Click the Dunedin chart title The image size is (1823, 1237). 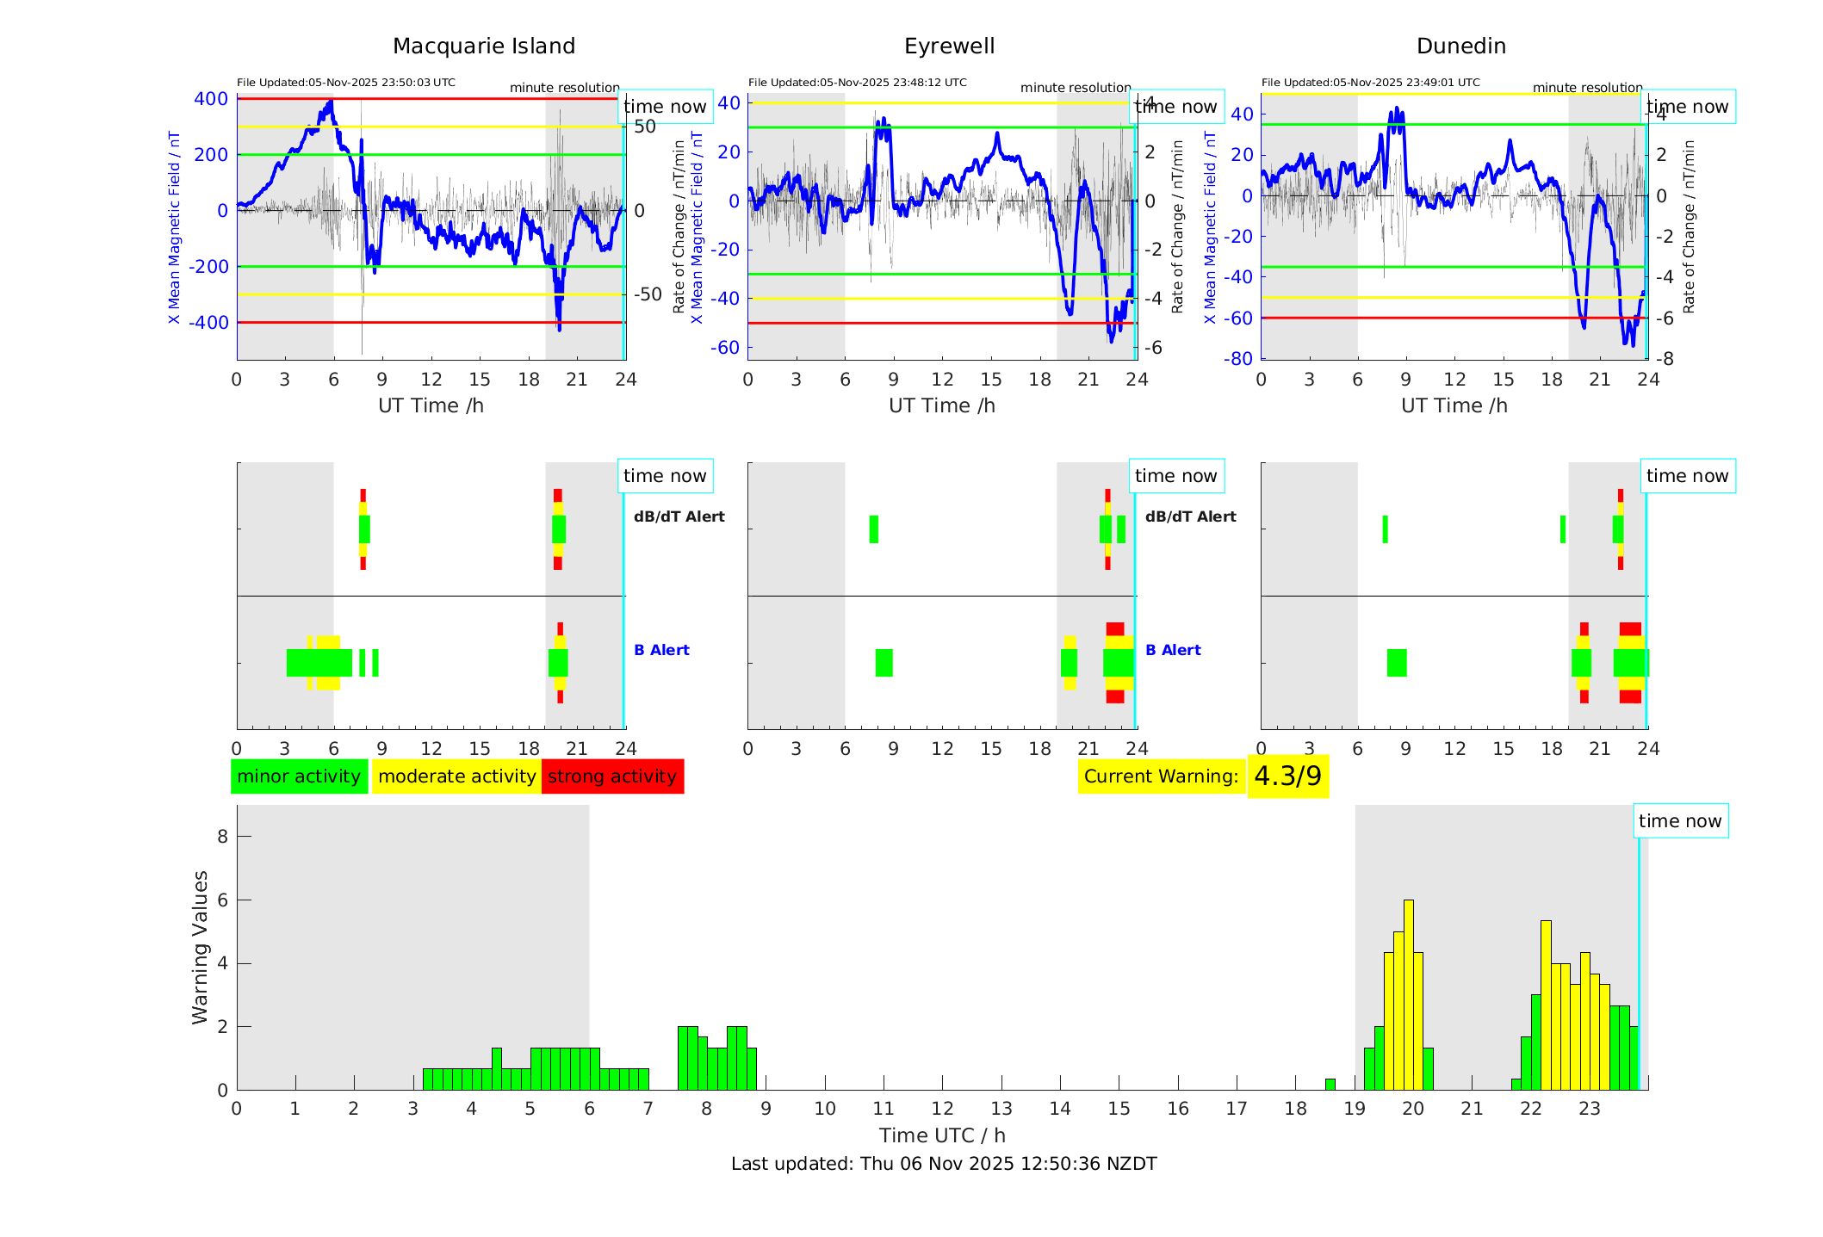(1460, 46)
